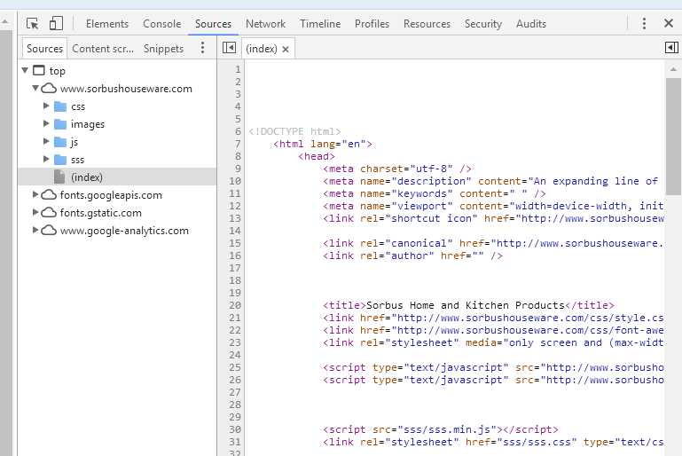682x456 pixels.
Task: Select the Content scripts navigator tab
Action: 103,48
